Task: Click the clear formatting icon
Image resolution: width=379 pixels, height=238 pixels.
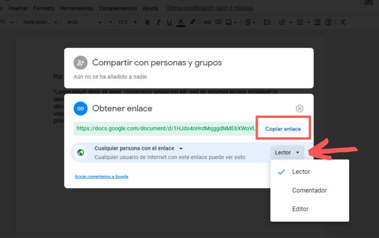Action: [x=343, y=22]
